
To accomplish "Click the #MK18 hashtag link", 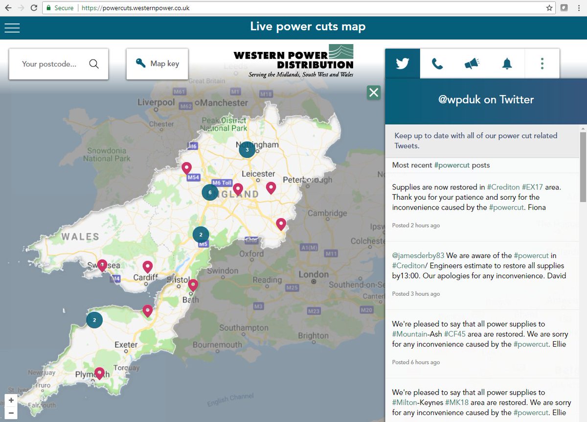I will tap(456, 402).
